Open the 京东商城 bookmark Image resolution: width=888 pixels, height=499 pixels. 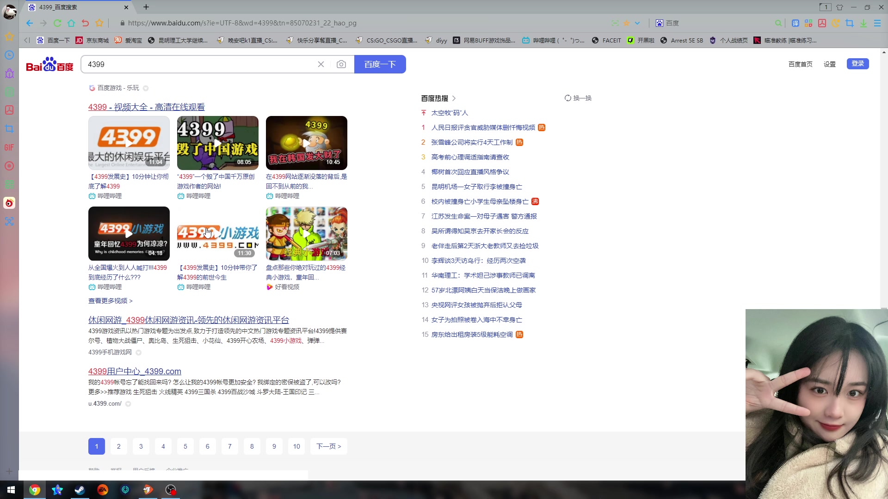(x=92, y=40)
